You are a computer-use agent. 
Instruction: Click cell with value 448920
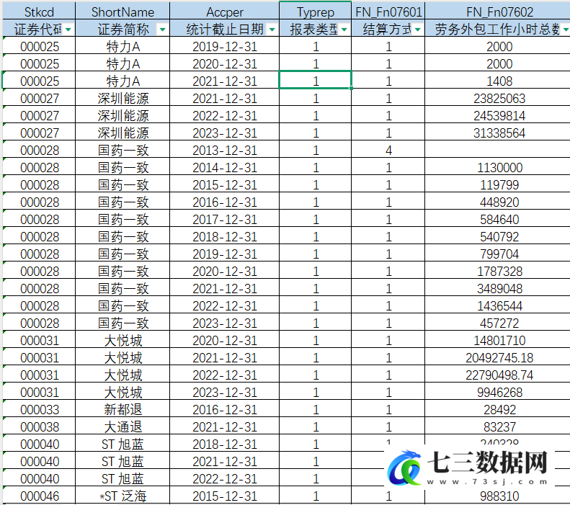tap(498, 202)
